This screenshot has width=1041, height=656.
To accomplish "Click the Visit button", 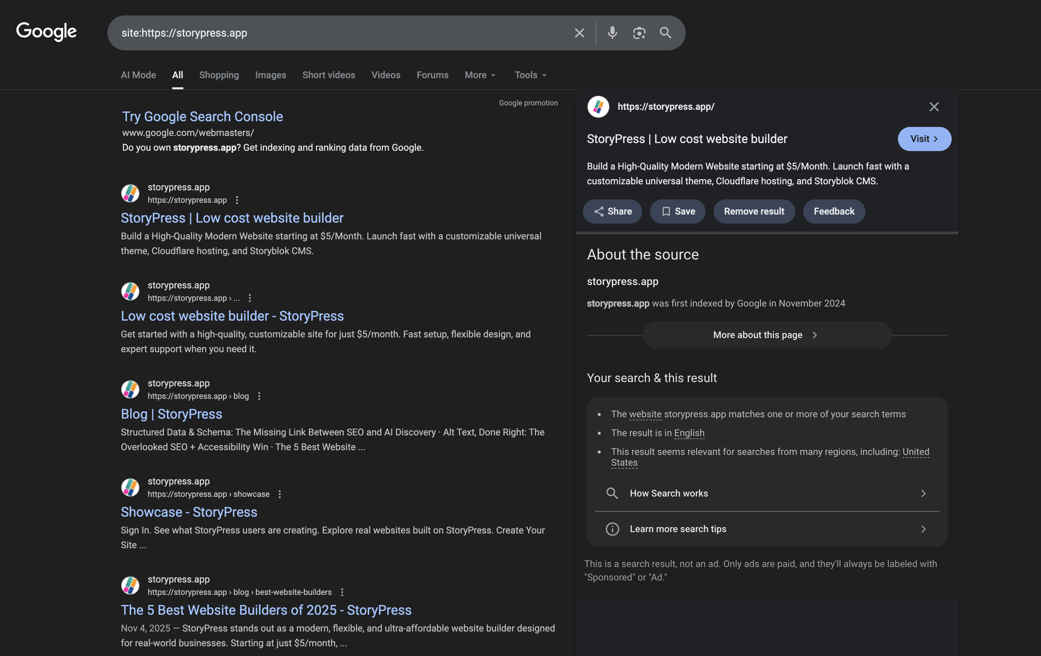I will (924, 139).
